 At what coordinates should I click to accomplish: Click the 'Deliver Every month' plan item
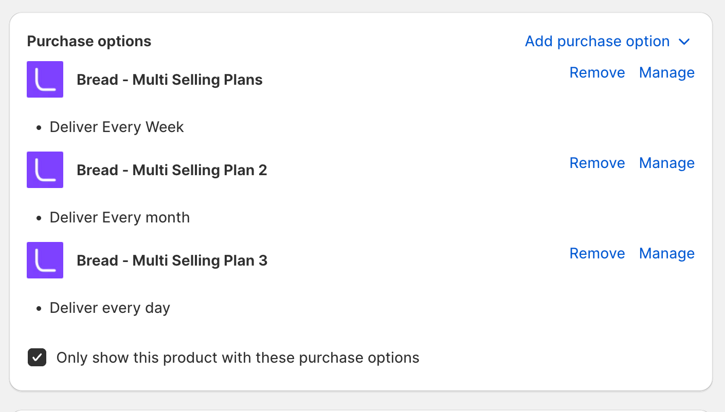(x=120, y=218)
